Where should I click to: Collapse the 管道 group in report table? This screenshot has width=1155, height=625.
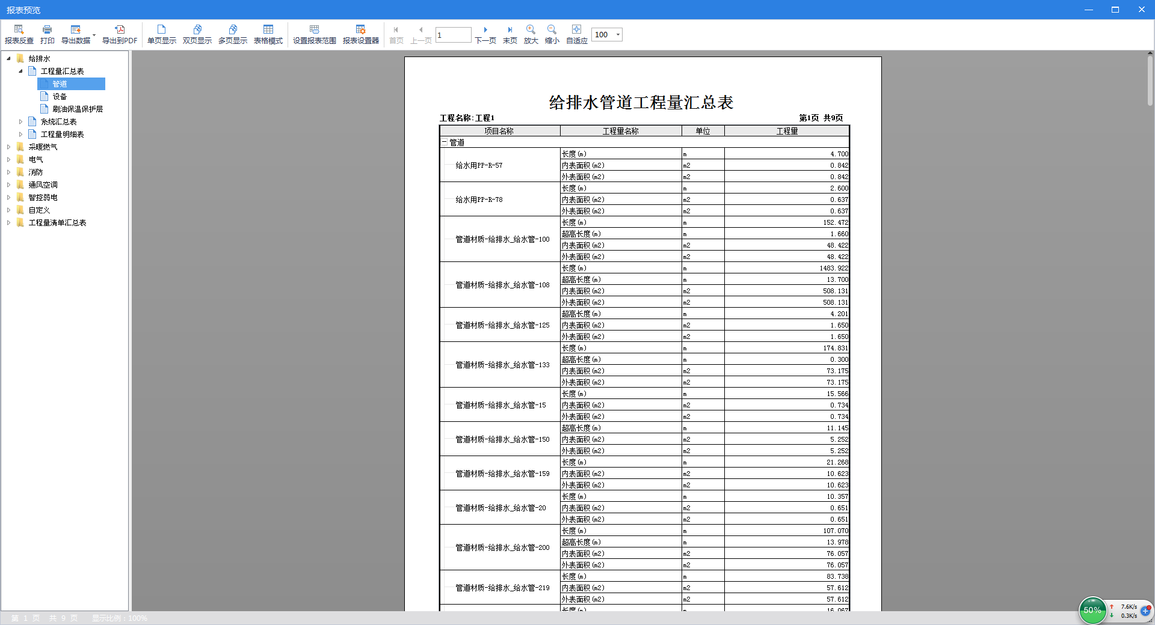pyautogui.click(x=445, y=142)
